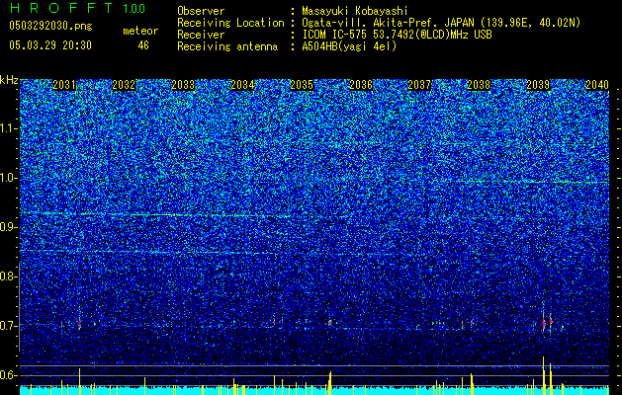This screenshot has width=622, height=395.
Task: Click the 2033 time marker
Action: (x=183, y=85)
